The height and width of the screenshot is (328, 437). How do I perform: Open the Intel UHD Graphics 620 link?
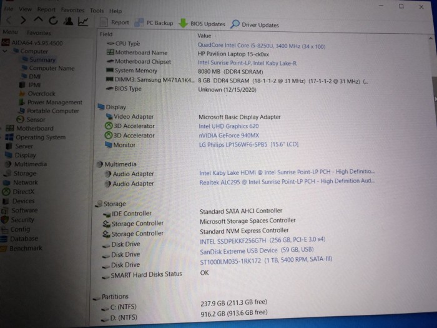click(228, 126)
